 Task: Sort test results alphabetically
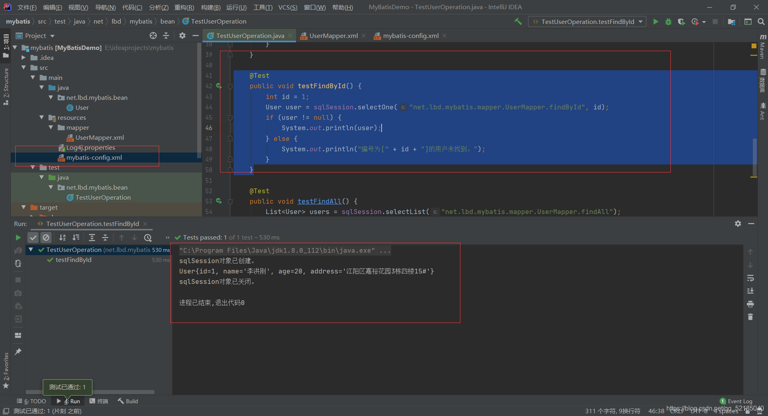62,238
